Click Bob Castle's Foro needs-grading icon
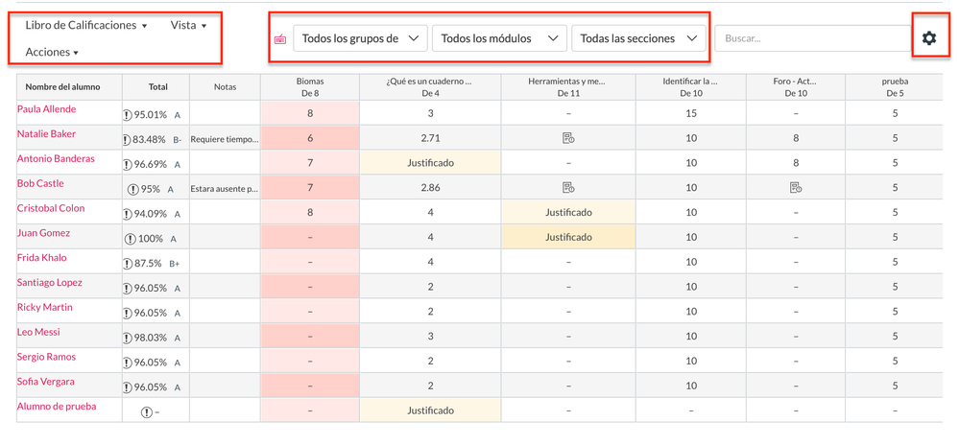Viewport: 959px width, 445px height. (797, 188)
